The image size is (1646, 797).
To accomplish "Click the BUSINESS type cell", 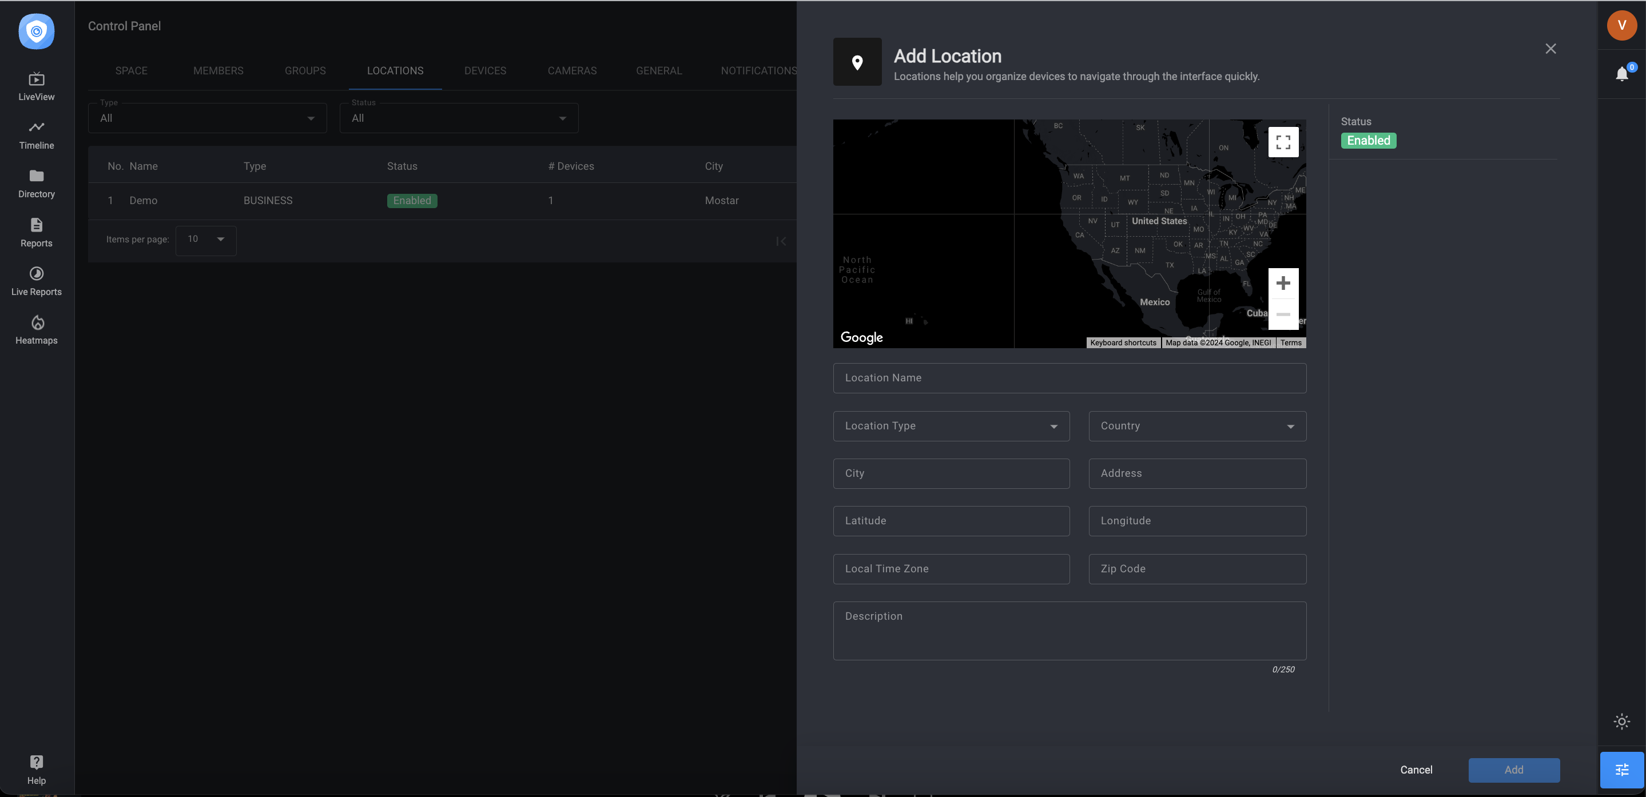I will tap(268, 201).
